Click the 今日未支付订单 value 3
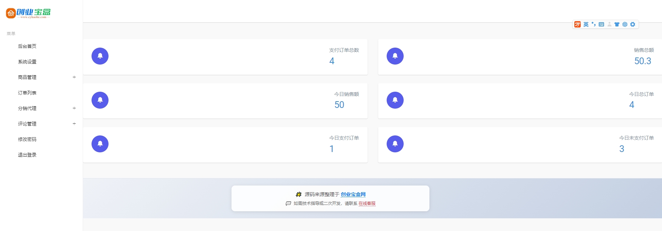 click(622, 149)
